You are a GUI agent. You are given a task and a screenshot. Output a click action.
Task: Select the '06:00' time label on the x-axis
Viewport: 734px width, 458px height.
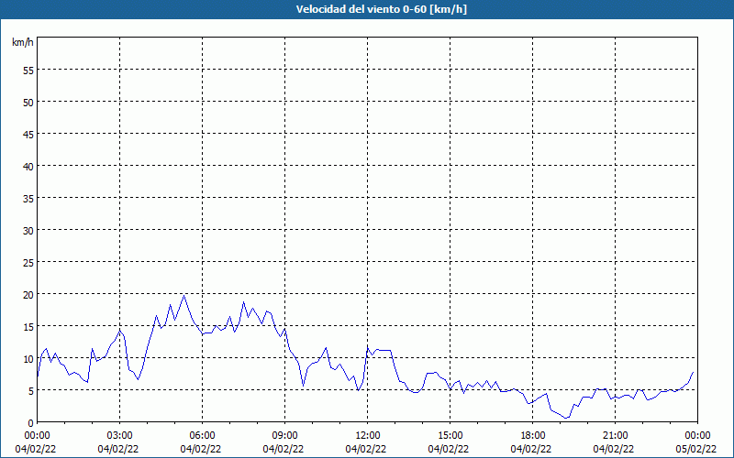pyautogui.click(x=202, y=436)
